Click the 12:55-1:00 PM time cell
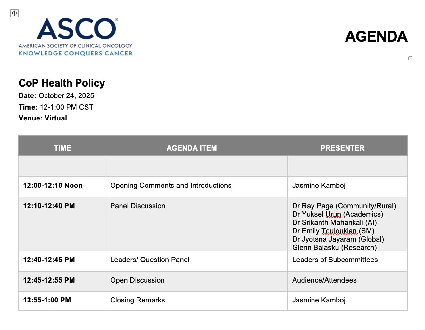425x330 pixels. point(47,300)
